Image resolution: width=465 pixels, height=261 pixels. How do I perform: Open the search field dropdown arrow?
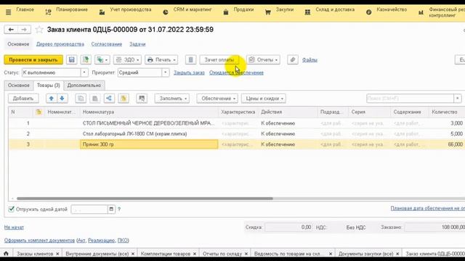(458, 99)
